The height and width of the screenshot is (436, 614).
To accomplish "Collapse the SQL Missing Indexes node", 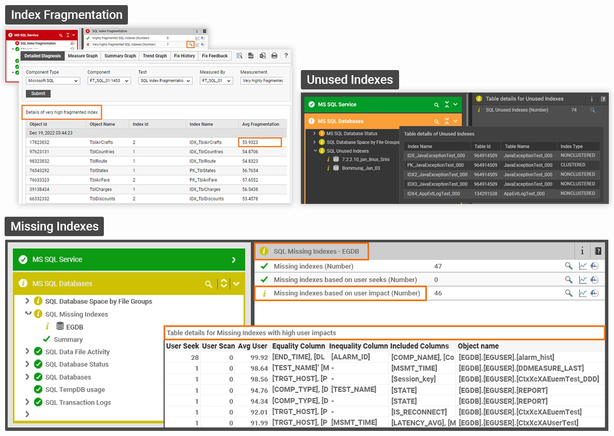I will 28,314.
